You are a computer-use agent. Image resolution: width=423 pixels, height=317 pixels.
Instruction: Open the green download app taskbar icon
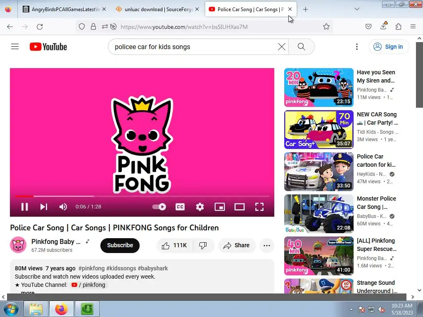click(x=87, y=309)
